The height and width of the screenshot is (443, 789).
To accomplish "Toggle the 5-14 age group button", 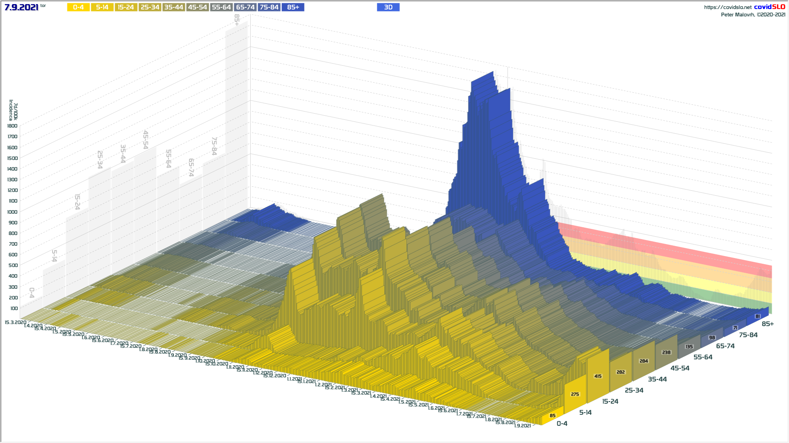I will pos(102,7).
